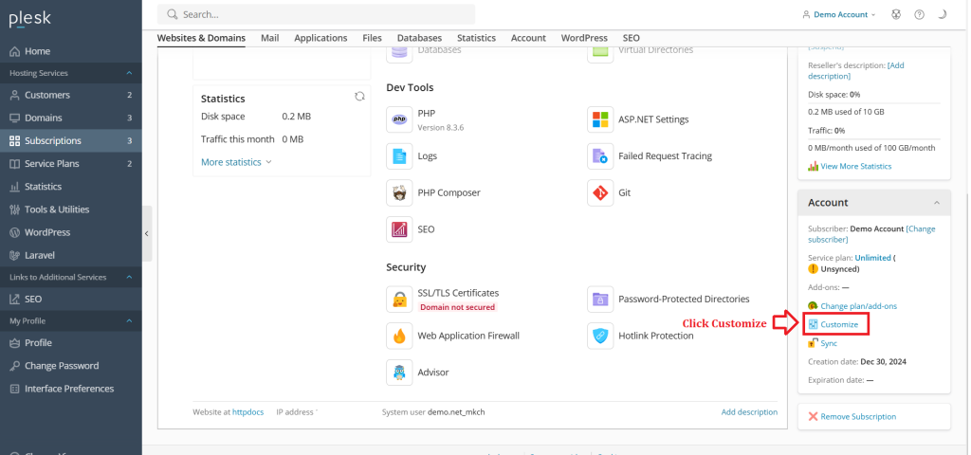The image size is (971, 455).
Task: Open Profile in the sidebar
Action: point(70,343)
